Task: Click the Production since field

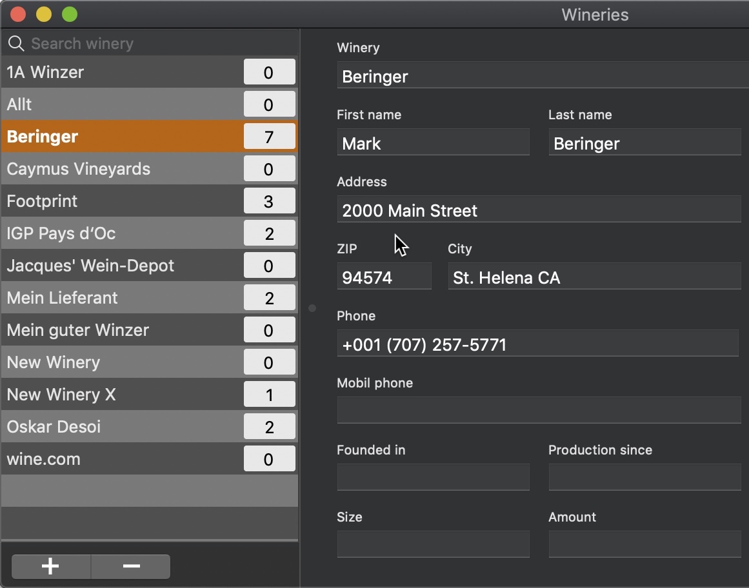Action: coord(645,477)
